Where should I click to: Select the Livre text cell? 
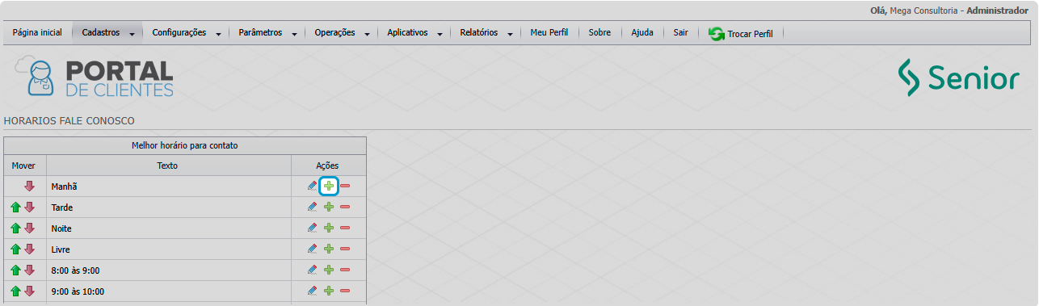(169, 249)
